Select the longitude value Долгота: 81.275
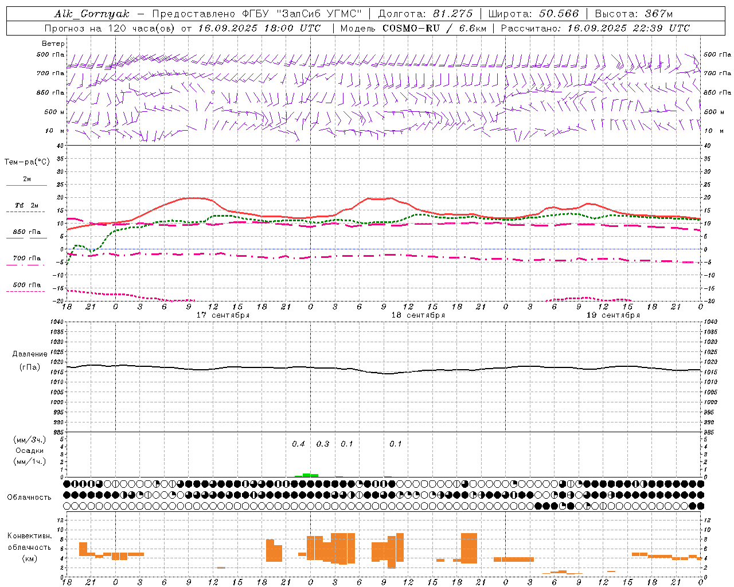This screenshot has width=734, height=587. pos(425,14)
